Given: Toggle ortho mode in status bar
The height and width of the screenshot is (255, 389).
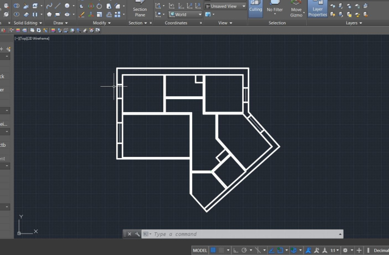Looking at the screenshot, I should 235,250.
